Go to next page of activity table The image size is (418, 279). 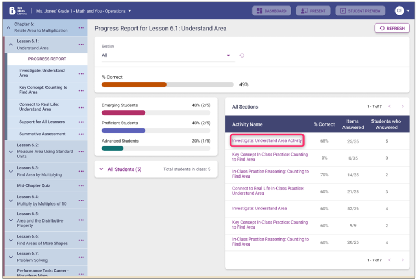pos(402,106)
